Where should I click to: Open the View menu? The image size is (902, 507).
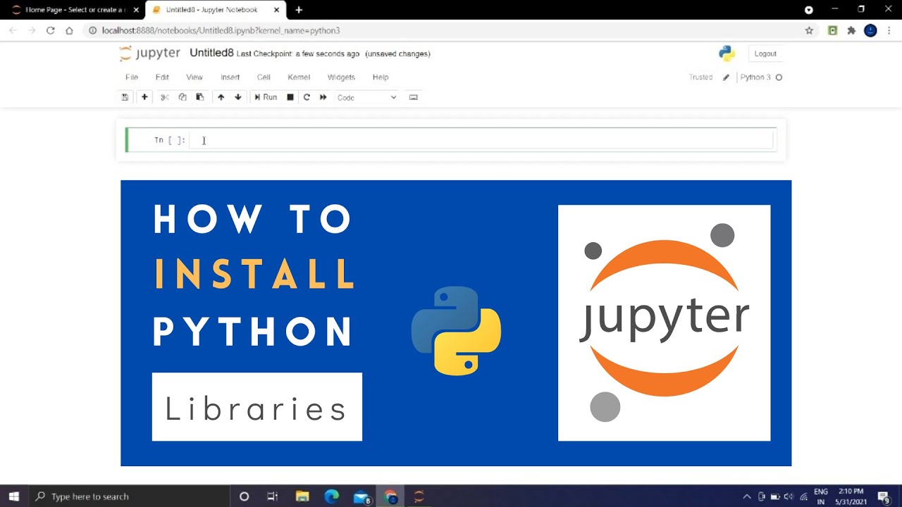coord(194,77)
